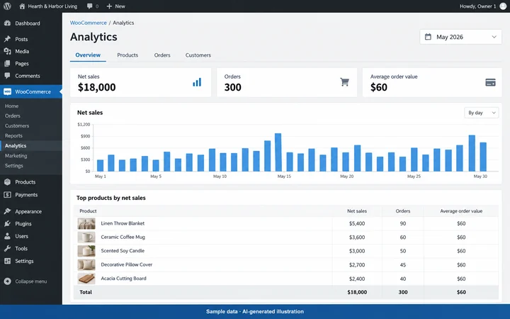Click the Posts pin icon
The image size is (510, 319).
(7, 39)
